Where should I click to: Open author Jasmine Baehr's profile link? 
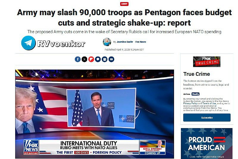click(125, 42)
